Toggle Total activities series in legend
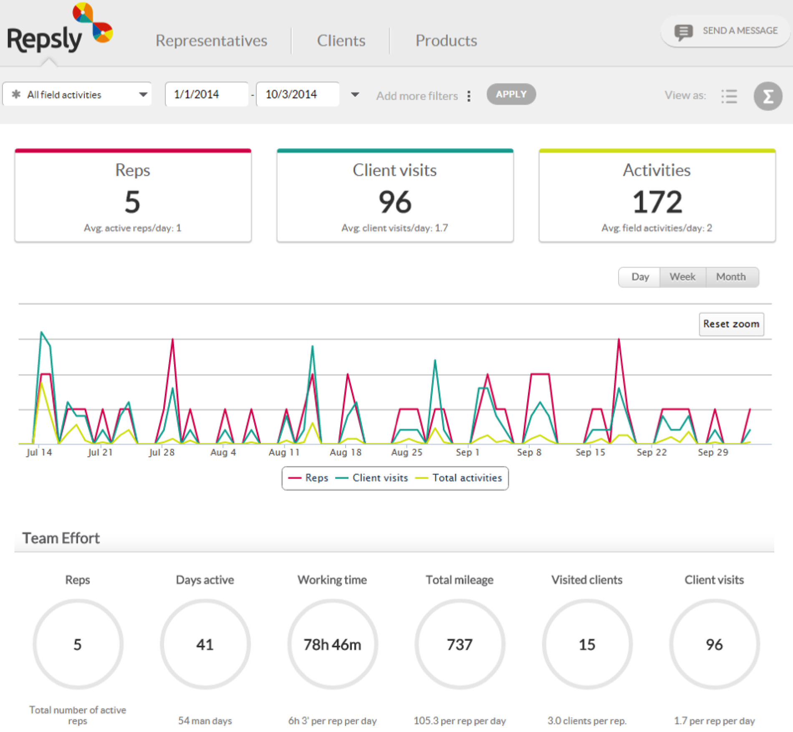Viewport: 793px width, 732px height. [459, 478]
